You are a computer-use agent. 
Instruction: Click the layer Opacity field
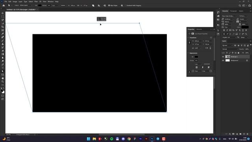247,49
